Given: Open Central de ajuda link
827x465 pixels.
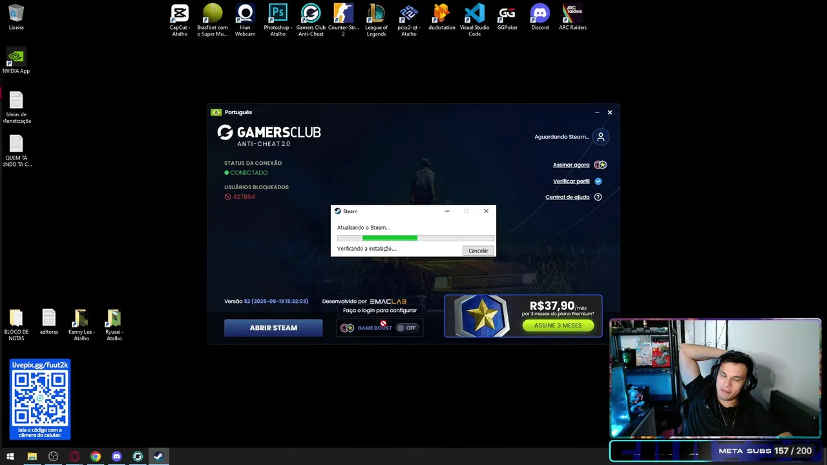Looking at the screenshot, I should coord(567,197).
